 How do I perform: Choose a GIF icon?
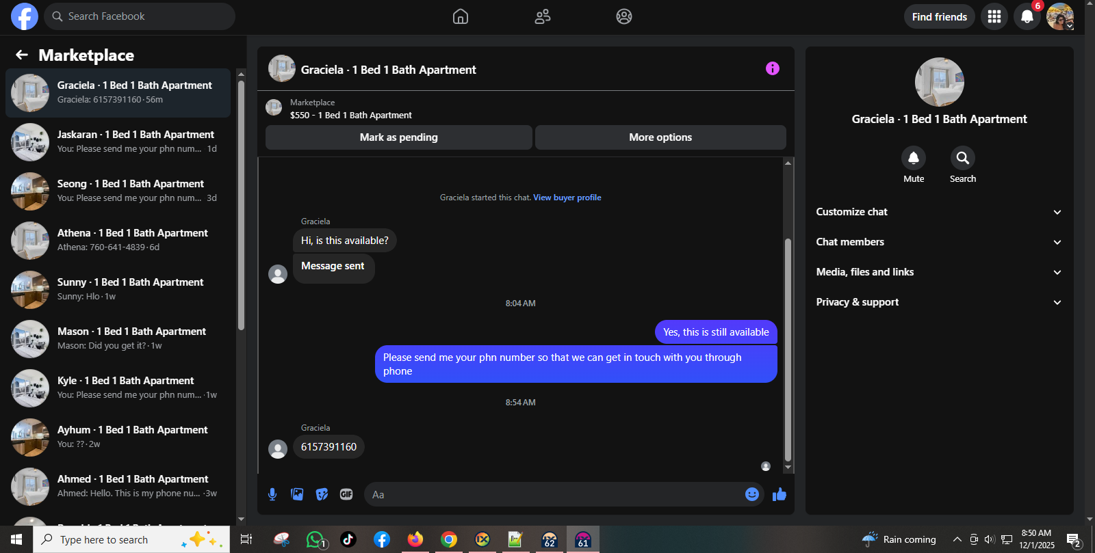pyautogui.click(x=346, y=494)
